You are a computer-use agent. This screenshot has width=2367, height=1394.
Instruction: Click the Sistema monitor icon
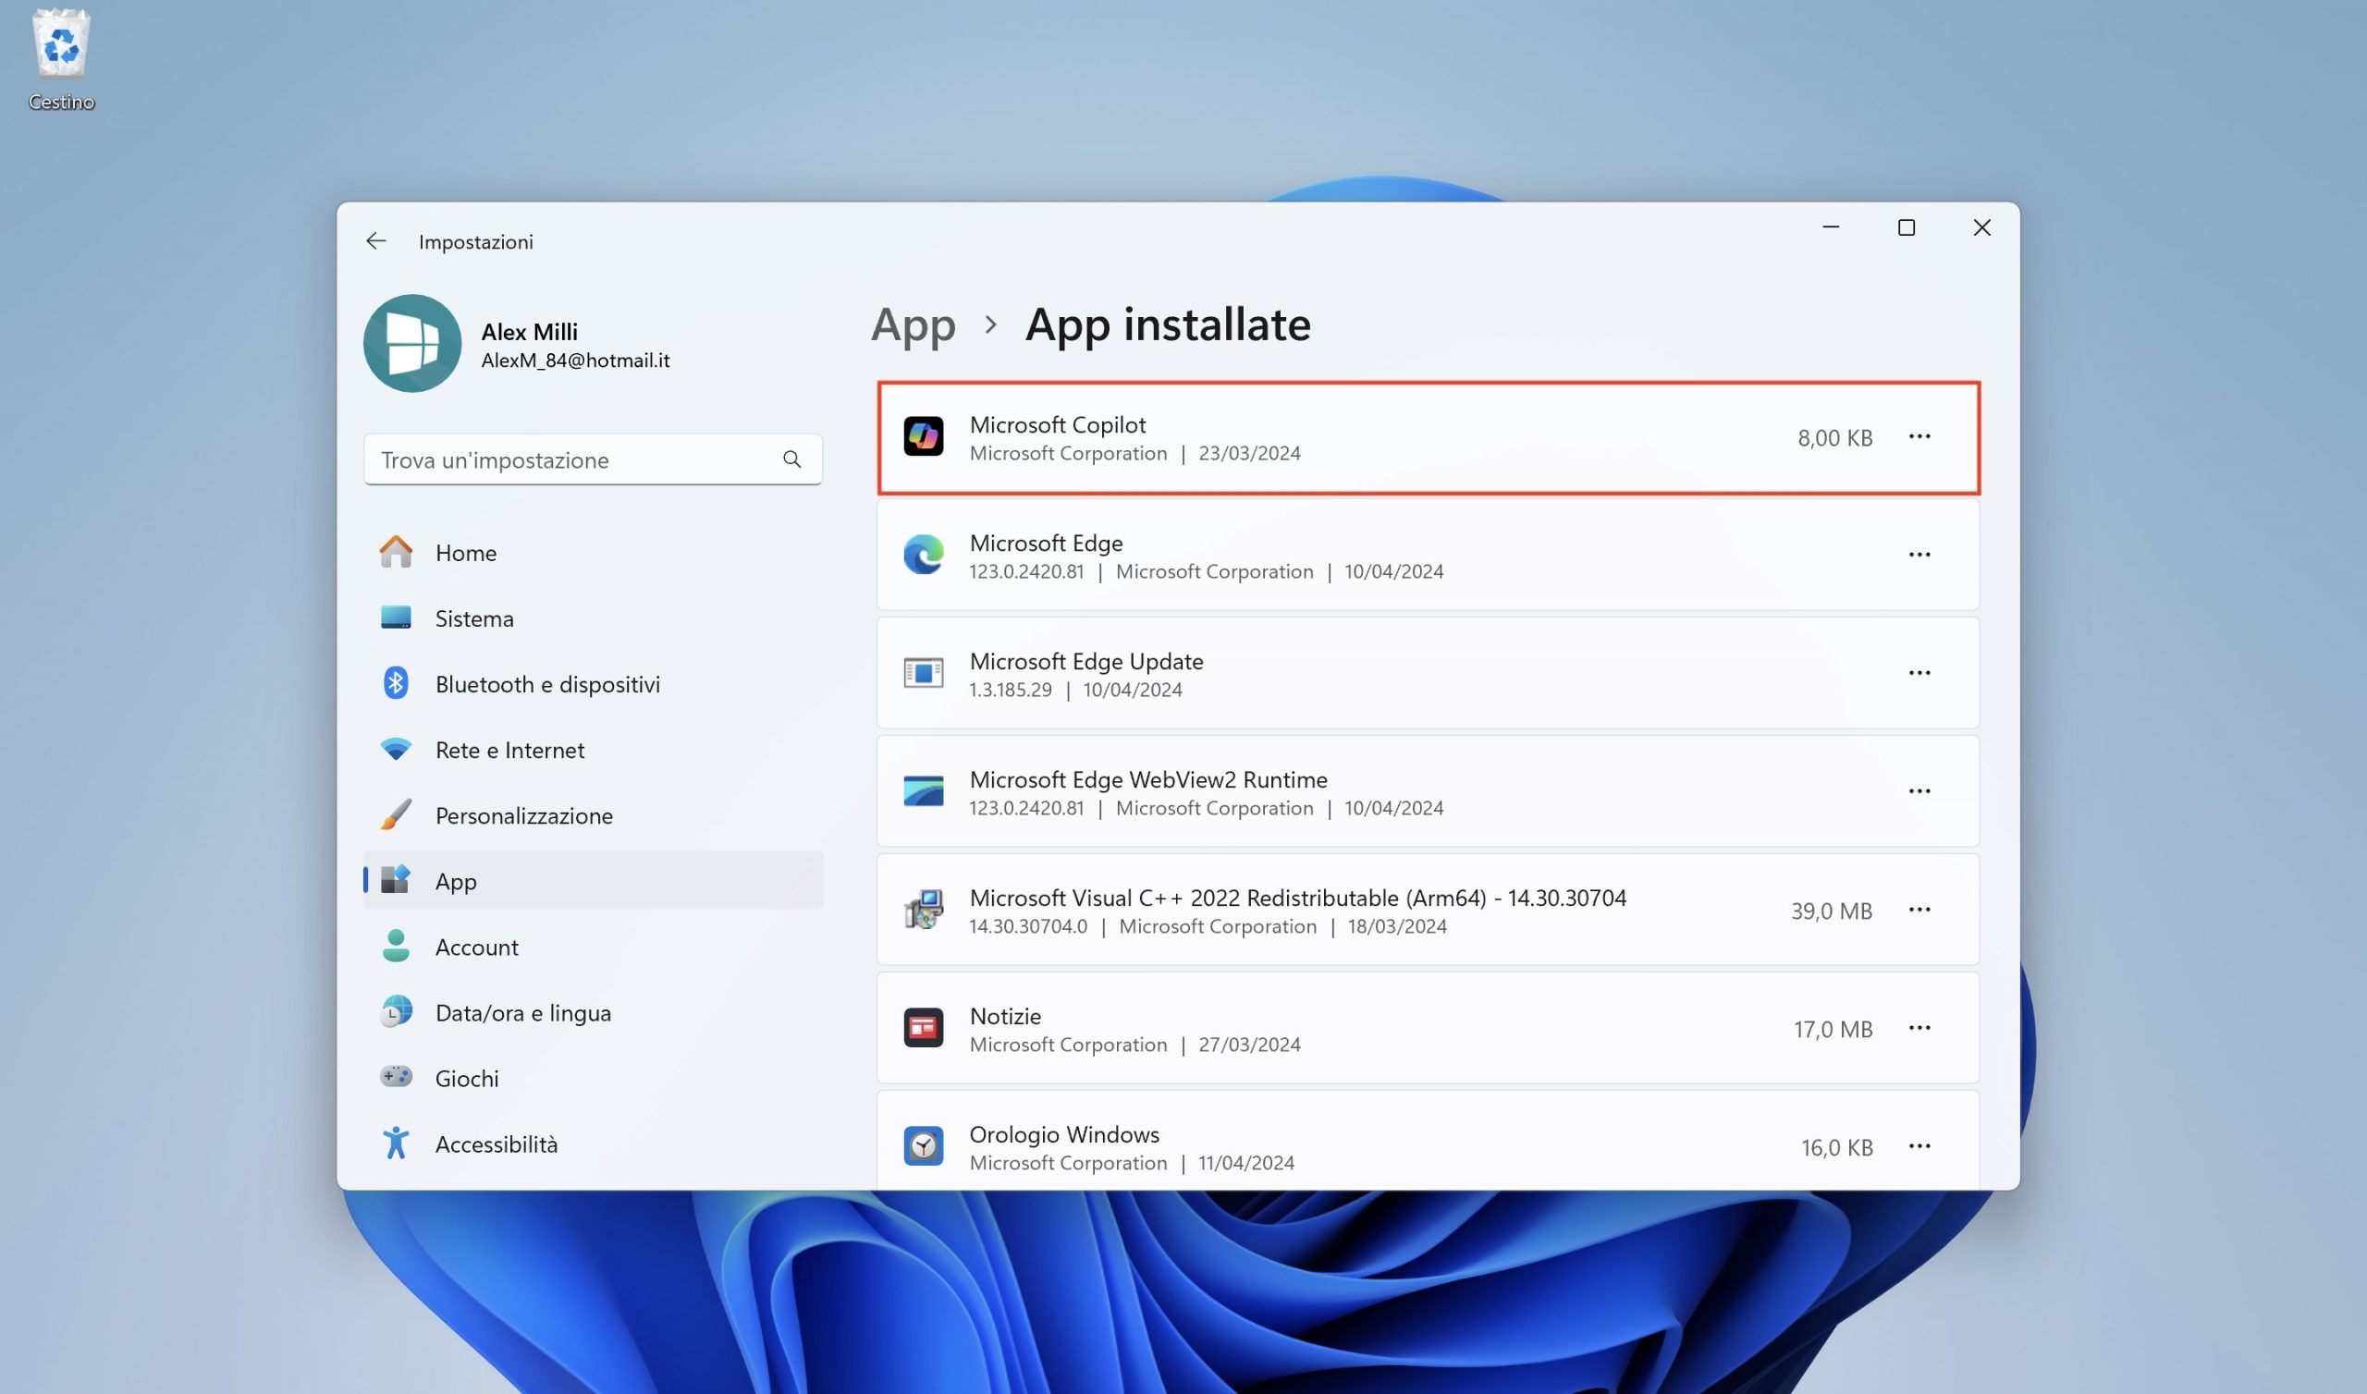click(396, 618)
